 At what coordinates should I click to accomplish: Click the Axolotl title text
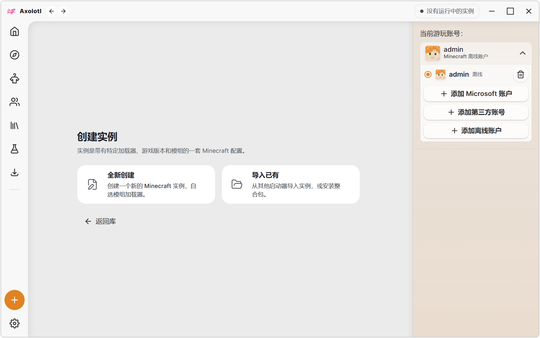click(x=31, y=11)
